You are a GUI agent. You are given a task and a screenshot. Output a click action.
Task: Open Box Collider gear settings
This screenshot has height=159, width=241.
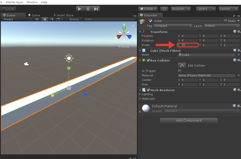click(x=239, y=60)
